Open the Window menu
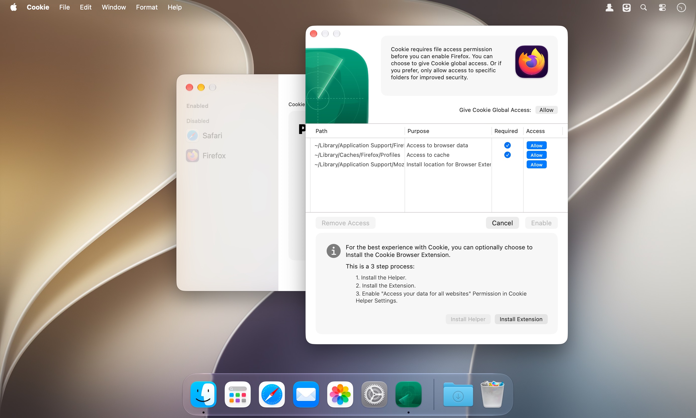This screenshot has height=418, width=696. click(114, 7)
